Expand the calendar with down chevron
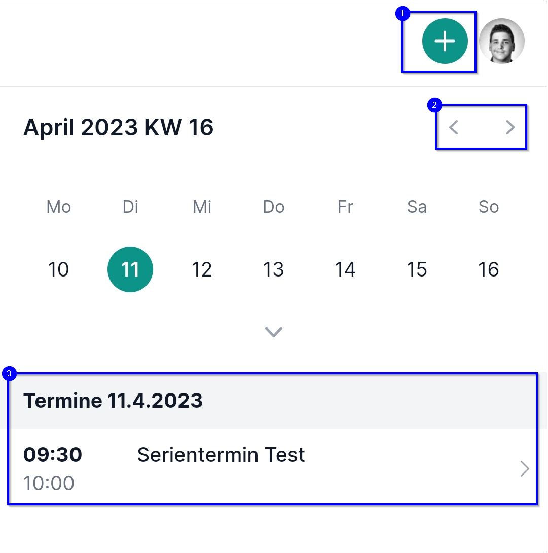This screenshot has height=553, width=548. (x=274, y=332)
